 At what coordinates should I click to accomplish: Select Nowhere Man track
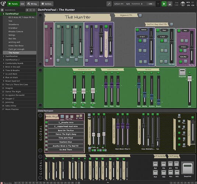click(x=66, y=142)
